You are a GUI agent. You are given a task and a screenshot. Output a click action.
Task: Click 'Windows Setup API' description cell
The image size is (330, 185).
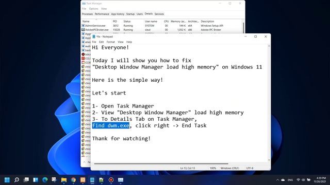click(x=212, y=26)
